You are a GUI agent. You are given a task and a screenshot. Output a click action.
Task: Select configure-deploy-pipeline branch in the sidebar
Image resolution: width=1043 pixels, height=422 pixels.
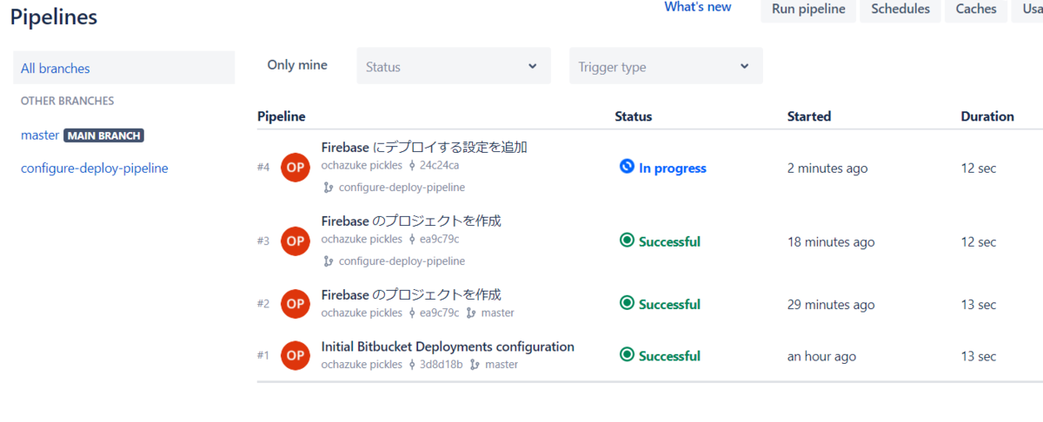click(95, 168)
